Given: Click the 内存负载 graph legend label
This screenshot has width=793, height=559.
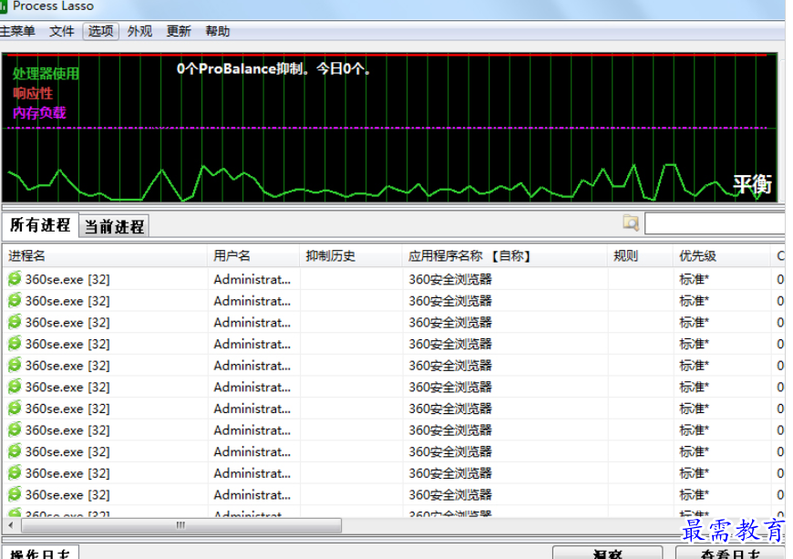Looking at the screenshot, I should click(x=39, y=113).
